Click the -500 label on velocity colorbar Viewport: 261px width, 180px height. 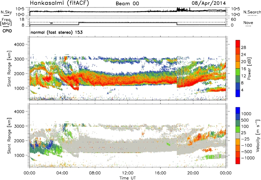click(246, 152)
